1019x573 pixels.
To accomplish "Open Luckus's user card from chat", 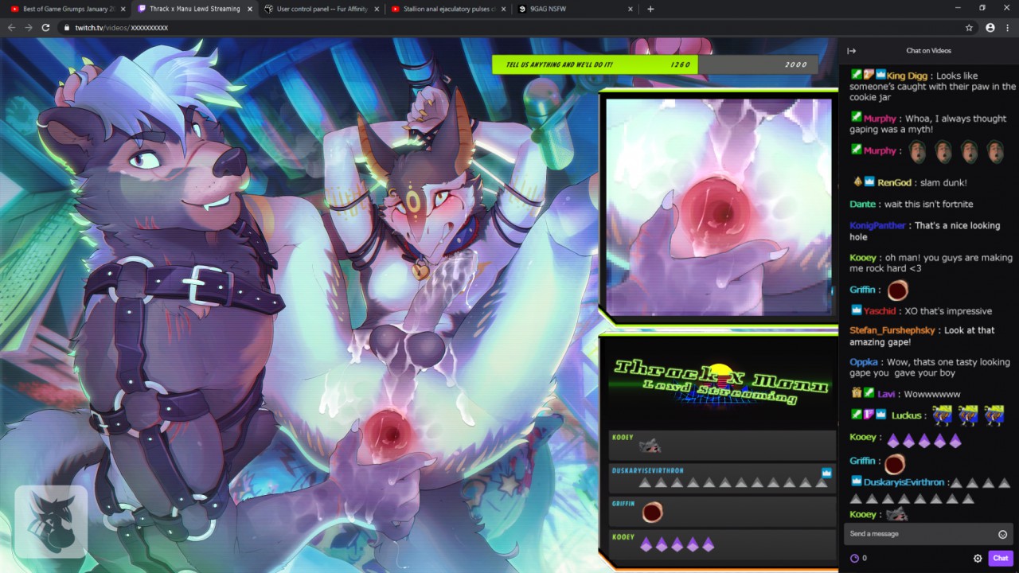I will point(906,415).
